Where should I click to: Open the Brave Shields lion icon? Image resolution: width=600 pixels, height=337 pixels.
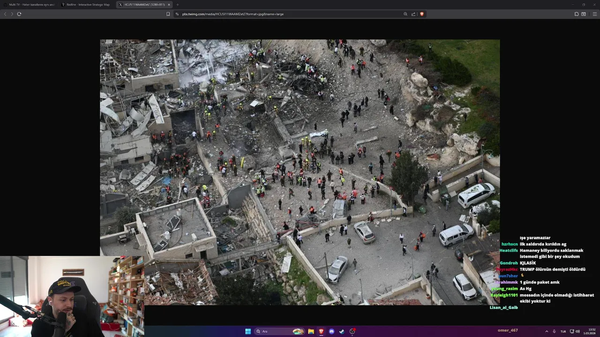click(421, 14)
